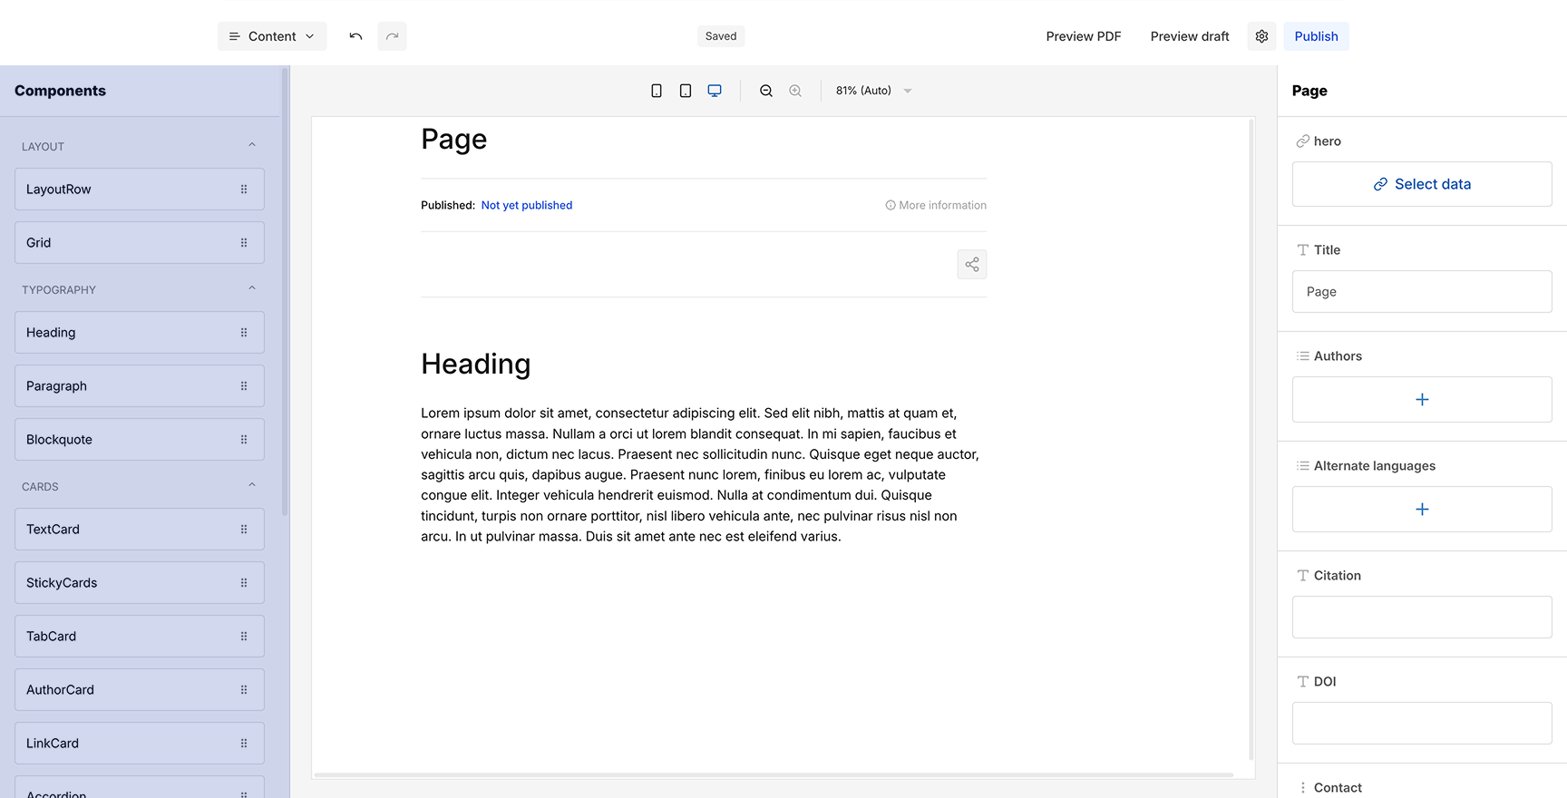Open the Not yet published link
Viewport: 1567px width, 798px height.
(527, 206)
